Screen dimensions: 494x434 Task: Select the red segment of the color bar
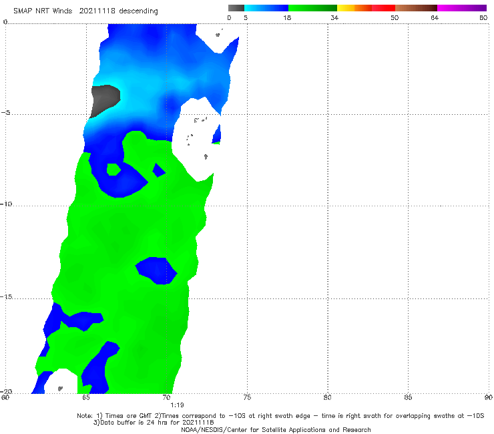click(x=383, y=8)
